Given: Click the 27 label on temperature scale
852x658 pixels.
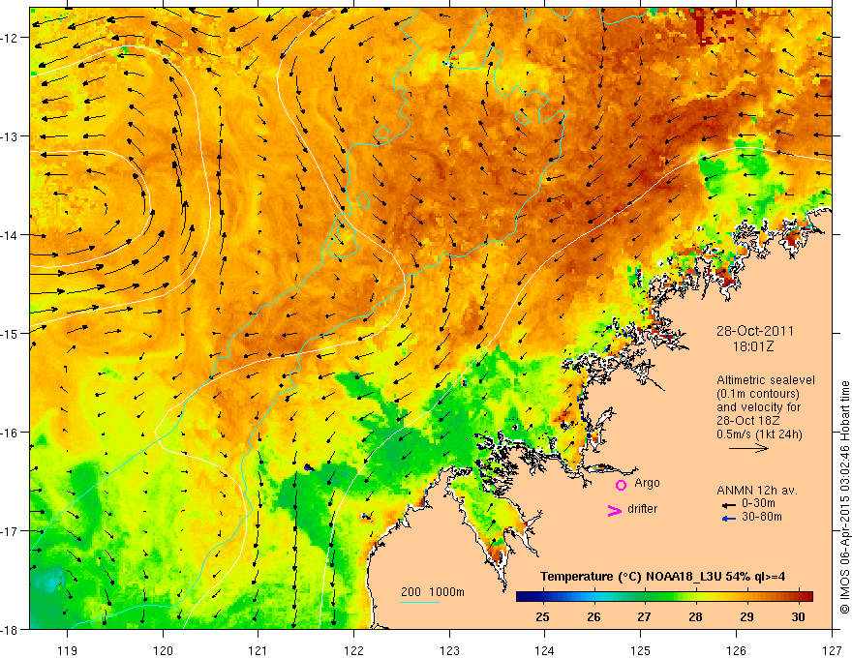Looking at the screenshot, I should tap(644, 616).
